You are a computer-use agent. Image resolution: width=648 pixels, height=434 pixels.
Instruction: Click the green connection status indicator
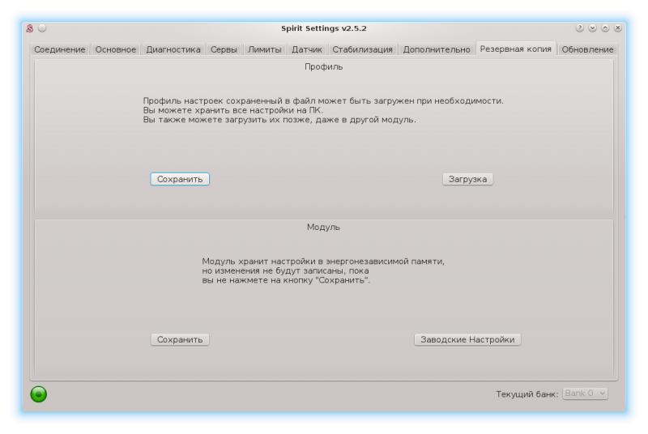[38, 394]
